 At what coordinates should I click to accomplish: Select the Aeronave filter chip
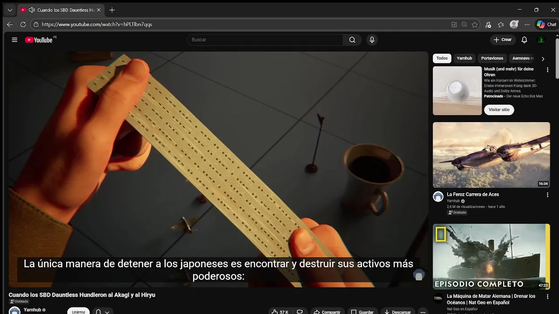pyautogui.click(x=523, y=58)
